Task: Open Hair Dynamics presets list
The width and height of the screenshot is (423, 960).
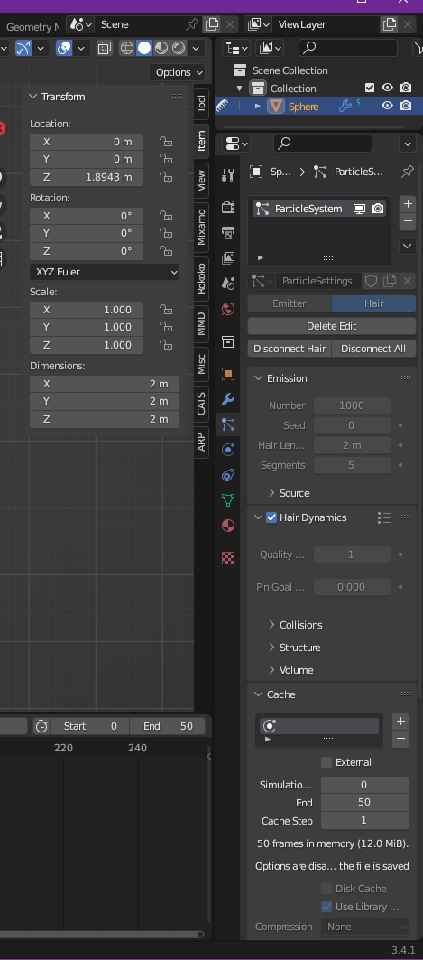Action: pyautogui.click(x=384, y=518)
